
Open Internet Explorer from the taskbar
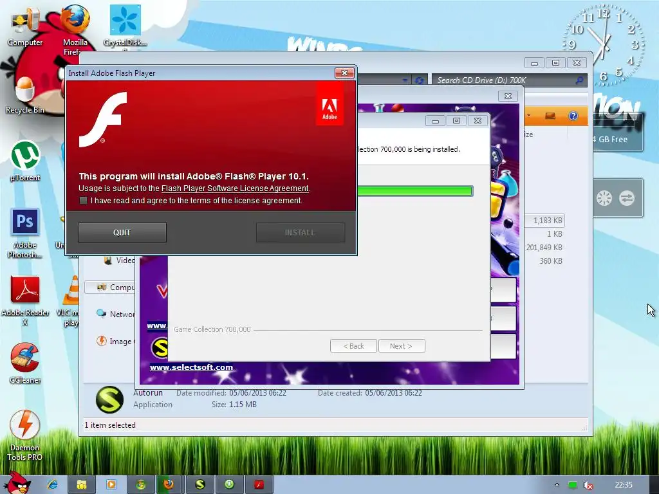(53, 485)
